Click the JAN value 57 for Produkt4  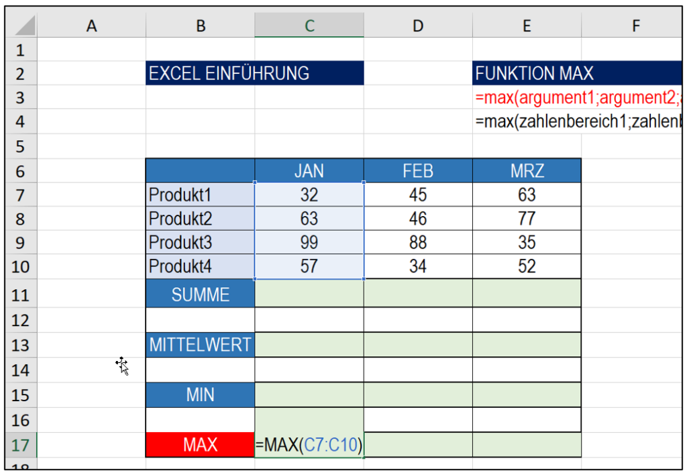point(309,266)
